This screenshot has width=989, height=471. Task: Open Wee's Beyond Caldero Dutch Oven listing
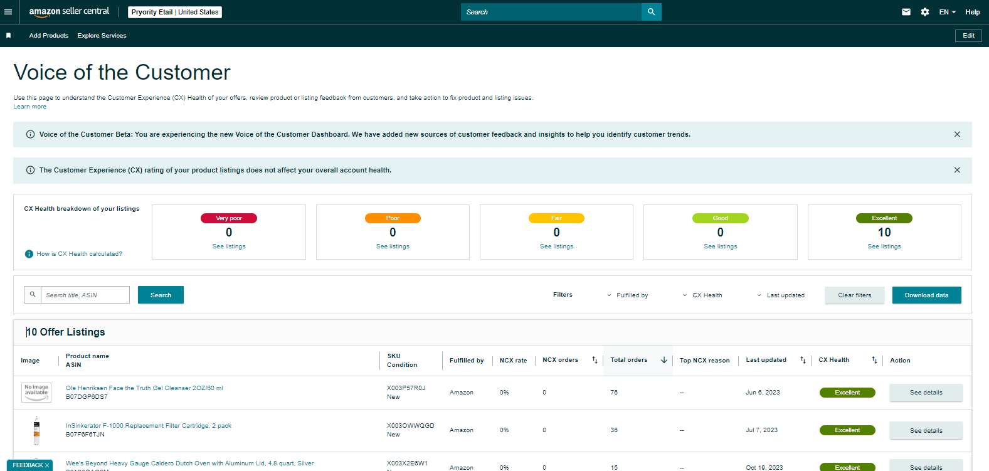pyautogui.click(x=189, y=463)
